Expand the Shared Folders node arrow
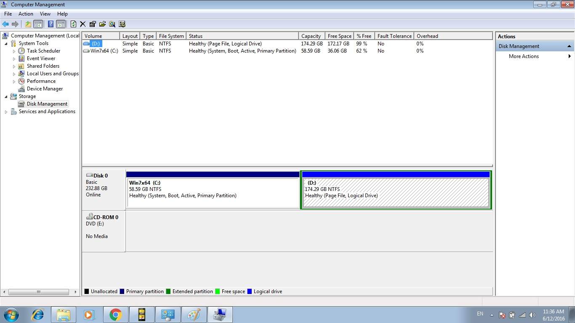575x323 pixels. pyautogui.click(x=14, y=66)
